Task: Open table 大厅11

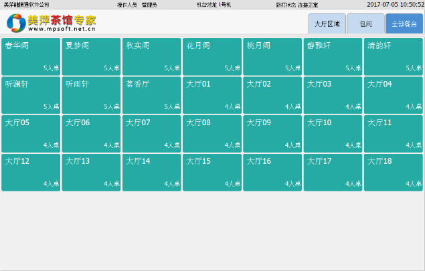Action: (x=394, y=134)
